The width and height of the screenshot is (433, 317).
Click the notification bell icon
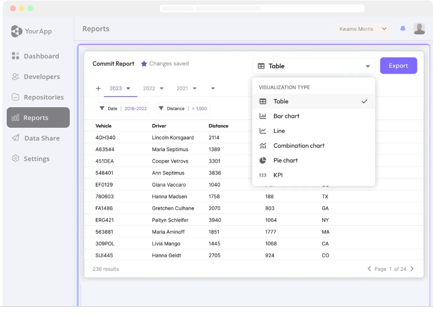click(x=403, y=29)
